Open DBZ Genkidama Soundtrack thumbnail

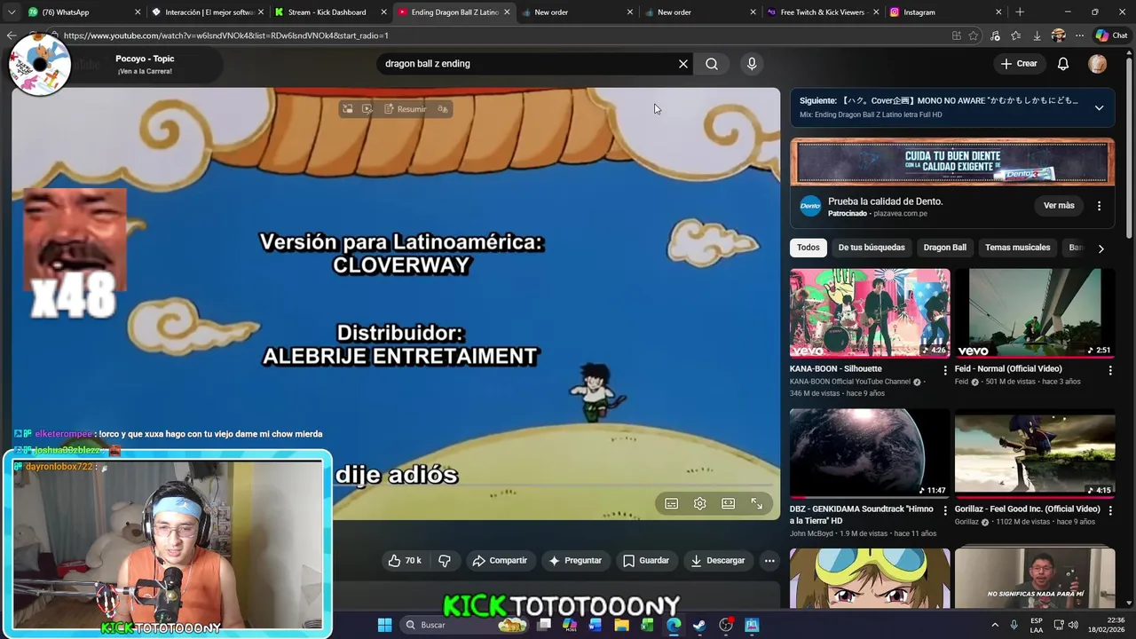click(870, 454)
